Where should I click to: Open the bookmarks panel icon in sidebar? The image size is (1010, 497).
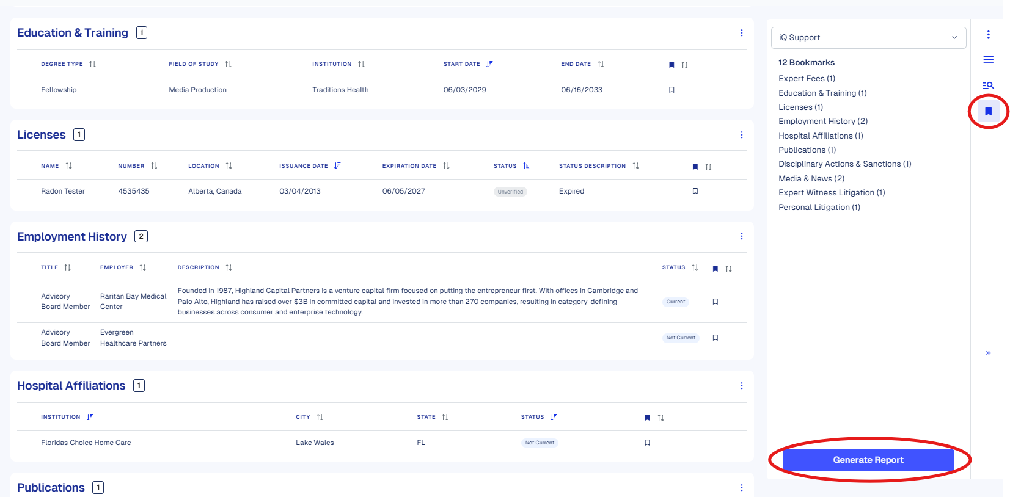[988, 111]
